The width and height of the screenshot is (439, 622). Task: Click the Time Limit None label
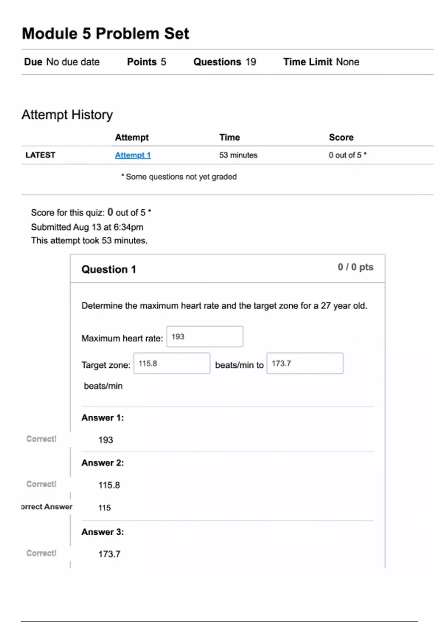point(321,62)
